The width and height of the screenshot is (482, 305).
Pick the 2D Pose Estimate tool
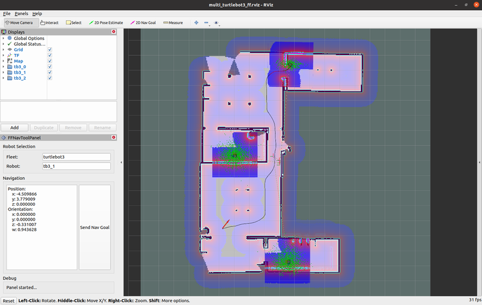[x=106, y=23]
